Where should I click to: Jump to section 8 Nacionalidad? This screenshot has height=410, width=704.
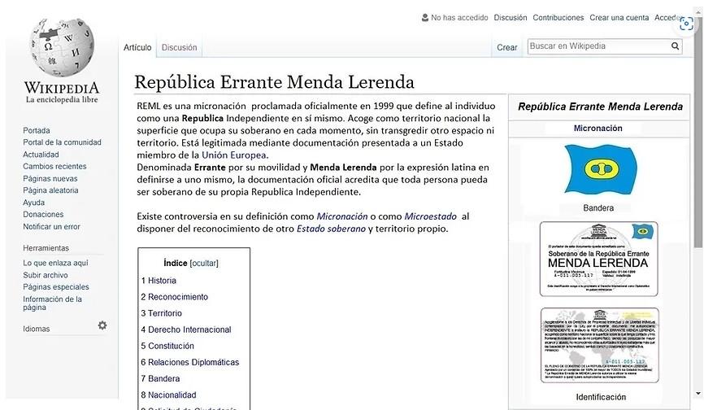[x=168, y=395]
